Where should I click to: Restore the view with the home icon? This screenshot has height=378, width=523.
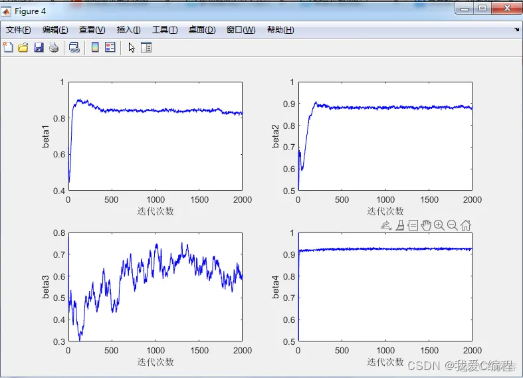(466, 225)
